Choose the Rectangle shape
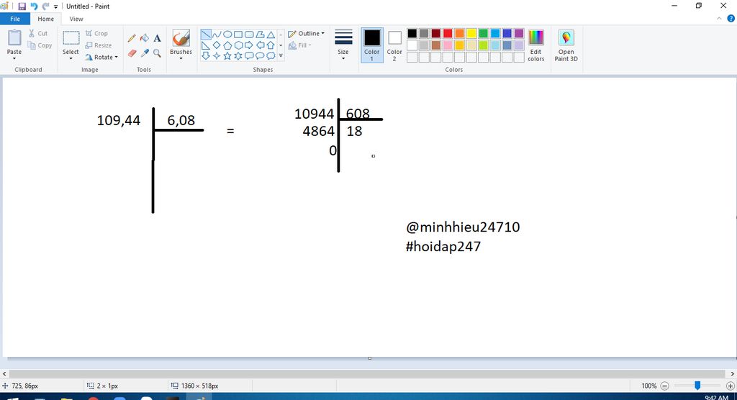The width and height of the screenshot is (737, 400). pos(238,35)
